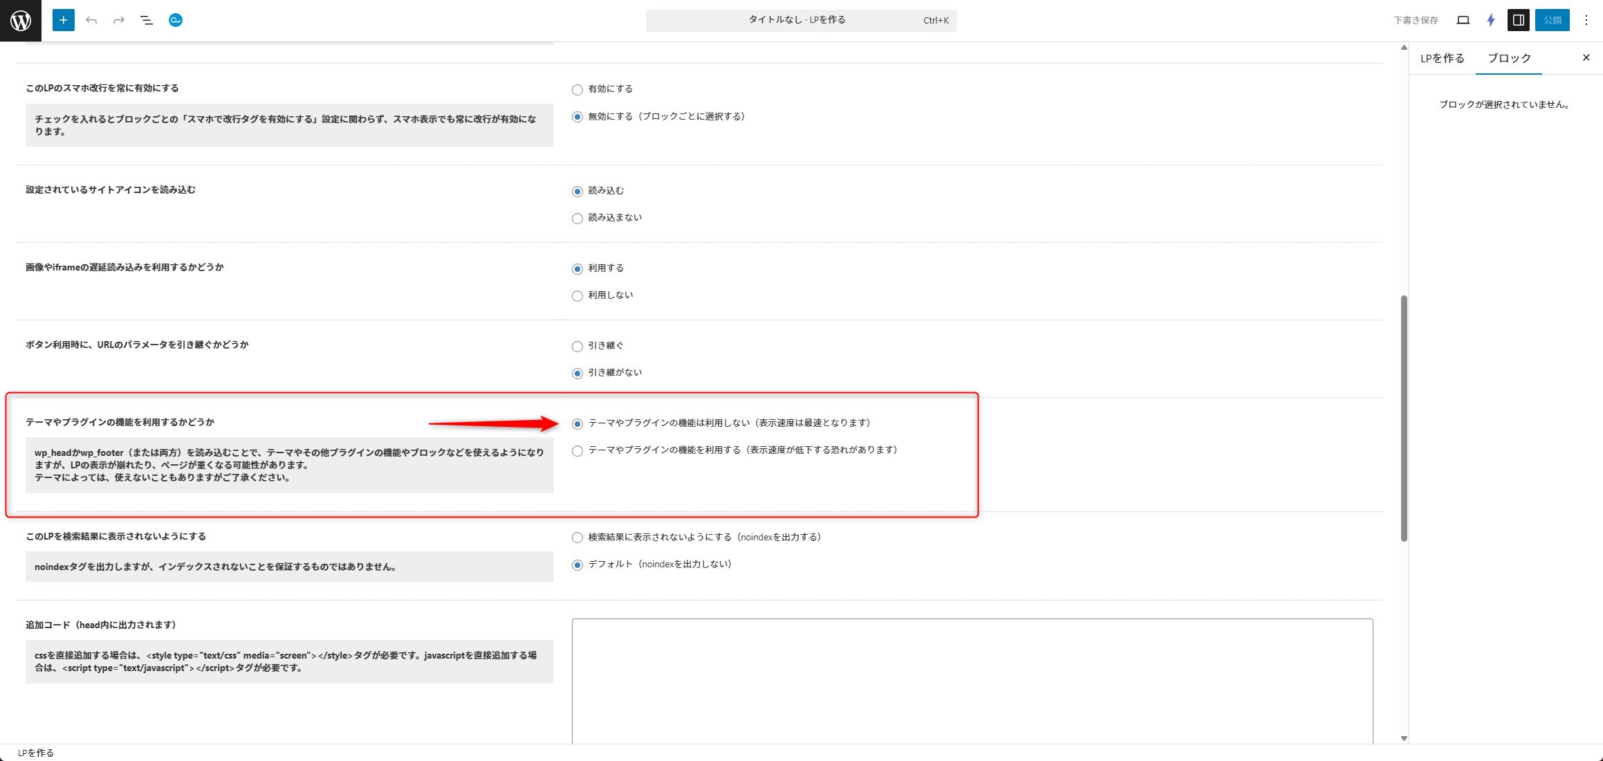Click the scrollbar down arrow
This screenshot has height=761, width=1603.
[x=1404, y=738]
